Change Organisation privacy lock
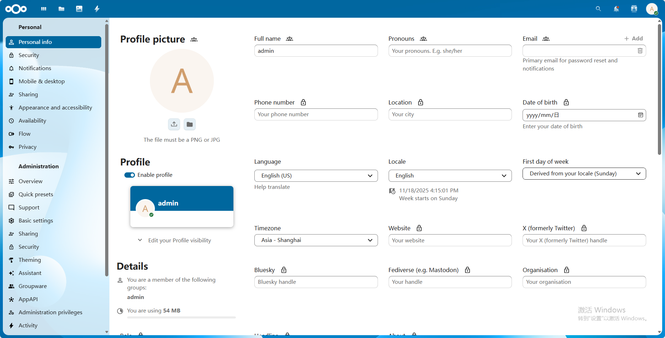Viewport: 665px width, 338px height. (567, 270)
